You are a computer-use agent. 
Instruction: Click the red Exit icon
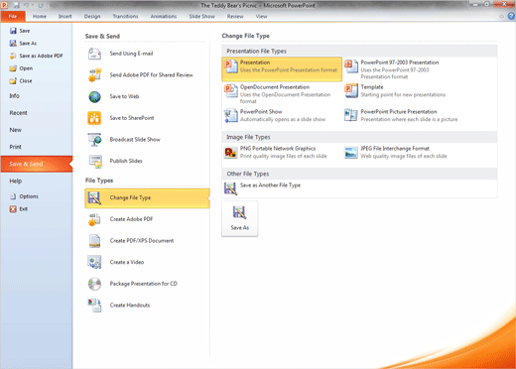point(13,209)
